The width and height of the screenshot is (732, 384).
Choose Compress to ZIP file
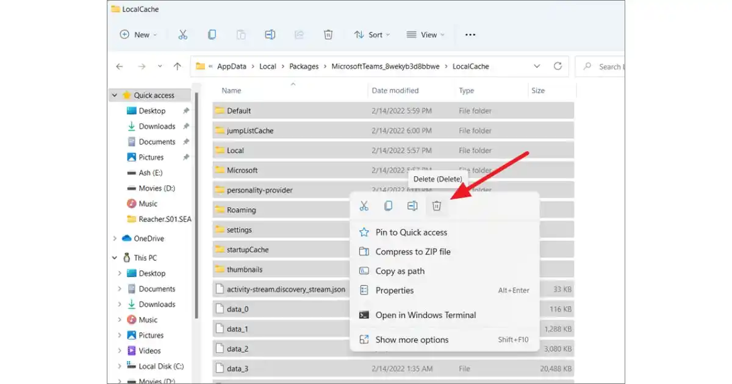point(444,252)
